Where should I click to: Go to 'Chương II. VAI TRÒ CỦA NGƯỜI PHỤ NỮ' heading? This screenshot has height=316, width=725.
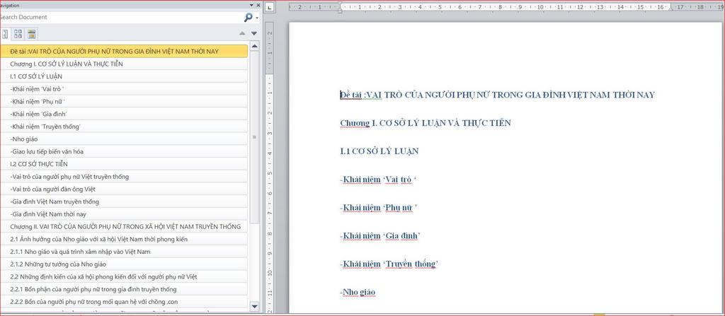tap(124, 226)
